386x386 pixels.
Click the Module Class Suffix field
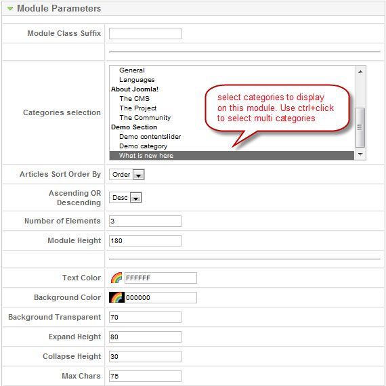145,33
